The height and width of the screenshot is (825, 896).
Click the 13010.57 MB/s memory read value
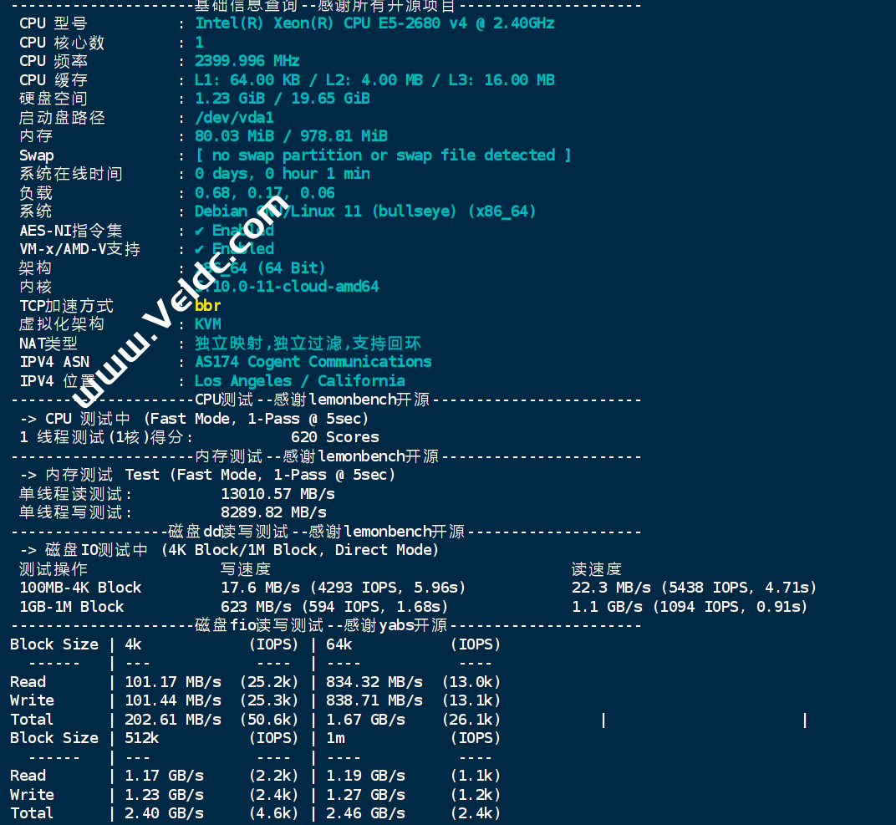point(277,494)
